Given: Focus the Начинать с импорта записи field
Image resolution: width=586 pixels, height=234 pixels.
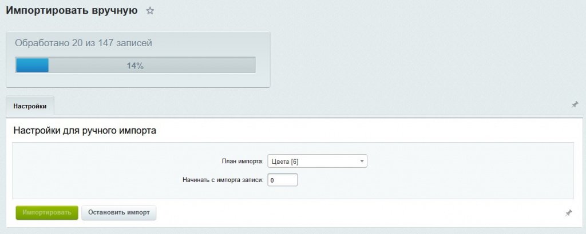Looking at the screenshot, I should coord(283,180).
